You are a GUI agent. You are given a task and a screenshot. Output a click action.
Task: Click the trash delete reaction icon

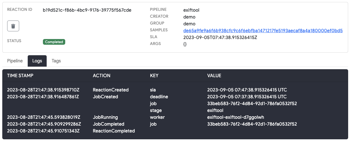tap(13, 26)
